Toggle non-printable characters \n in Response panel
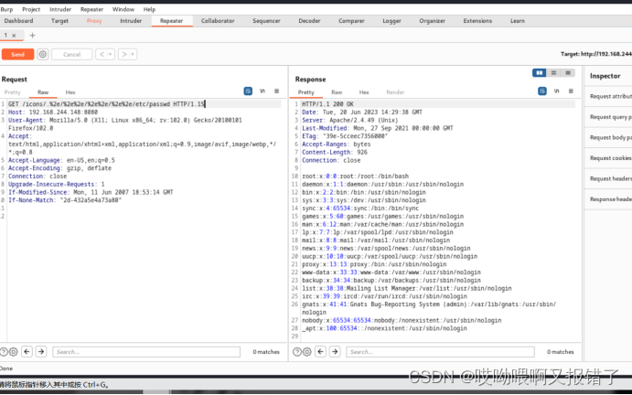 (x=557, y=91)
